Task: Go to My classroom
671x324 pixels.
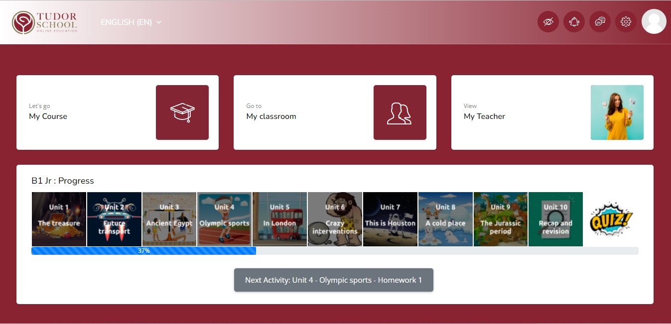Action: coord(271,116)
